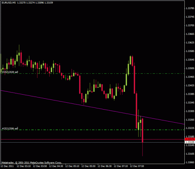Screen dimensions: 195x169
Task: Click the 1.33385 price scale label
Action: 190,94
